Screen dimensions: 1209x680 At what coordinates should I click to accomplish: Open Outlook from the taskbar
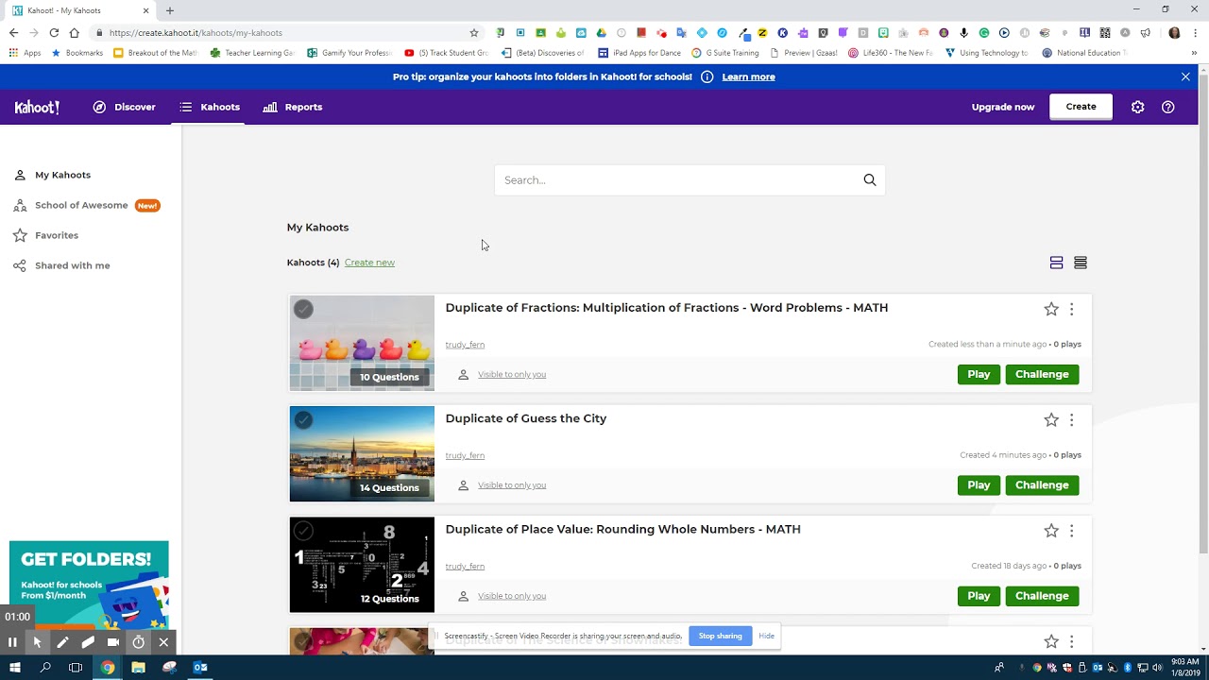tap(200, 668)
